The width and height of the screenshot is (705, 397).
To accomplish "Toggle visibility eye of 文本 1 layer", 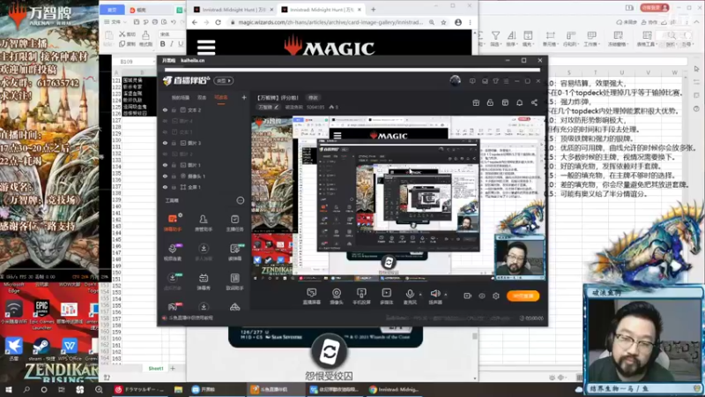I will pos(165,132).
